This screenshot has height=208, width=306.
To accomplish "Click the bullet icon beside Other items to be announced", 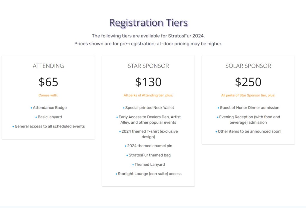I will tap(216, 132).
